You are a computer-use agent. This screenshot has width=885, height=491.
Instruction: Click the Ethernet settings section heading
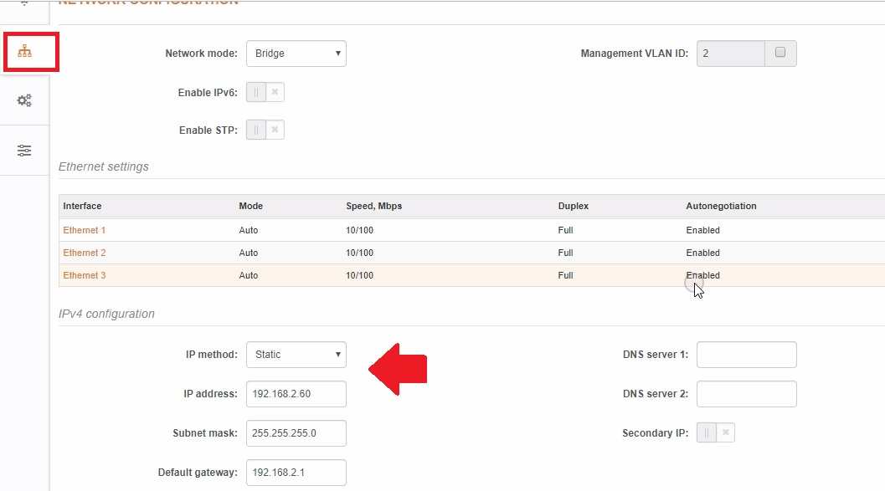[103, 166]
